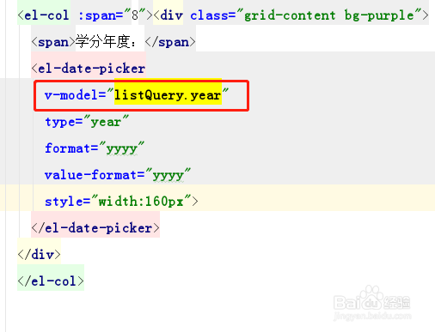Click the "year" value of type
Viewport: 435px width, 332px height.
106,122
